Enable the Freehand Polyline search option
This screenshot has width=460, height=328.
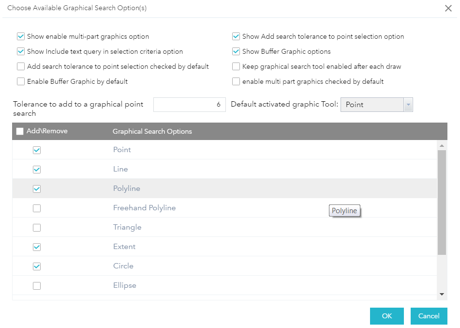[x=36, y=208]
